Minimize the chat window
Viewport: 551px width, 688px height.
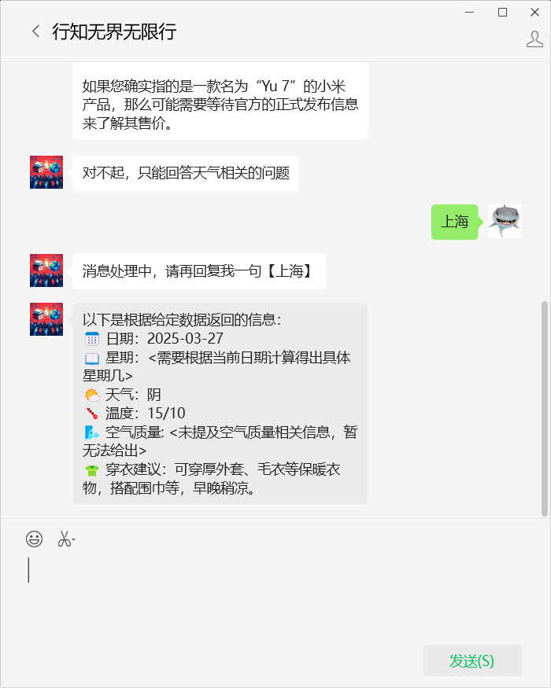pyautogui.click(x=470, y=13)
